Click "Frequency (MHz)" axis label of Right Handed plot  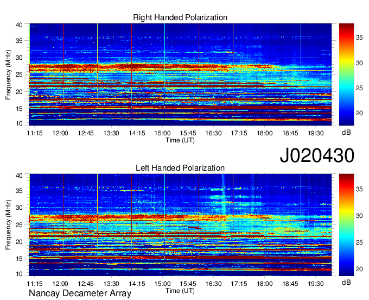[x=8, y=74]
